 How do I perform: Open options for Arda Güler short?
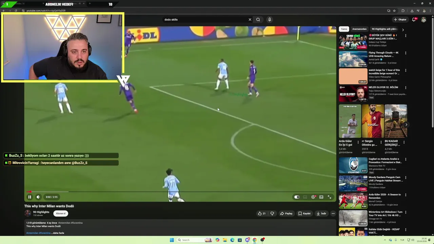click(358, 142)
